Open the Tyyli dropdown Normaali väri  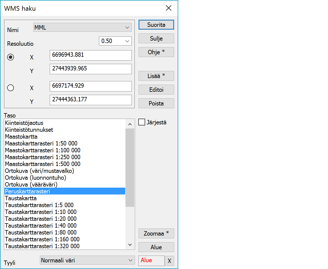click(87, 260)
